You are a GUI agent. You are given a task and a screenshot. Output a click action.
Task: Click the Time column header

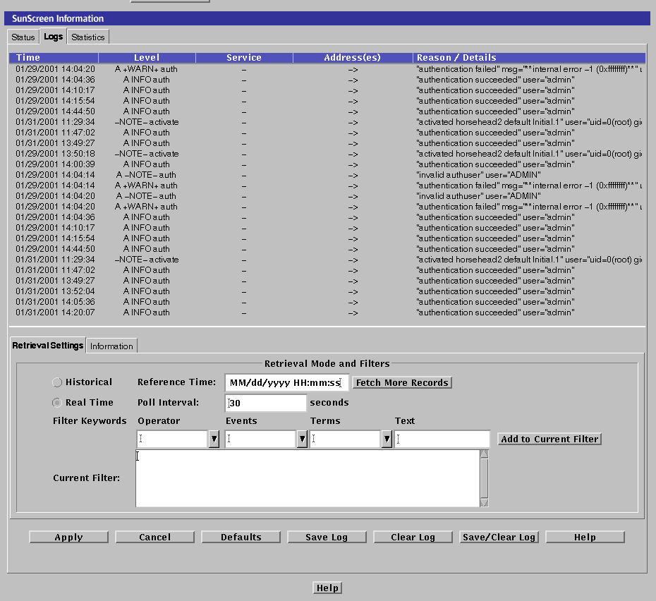(54, 58)
